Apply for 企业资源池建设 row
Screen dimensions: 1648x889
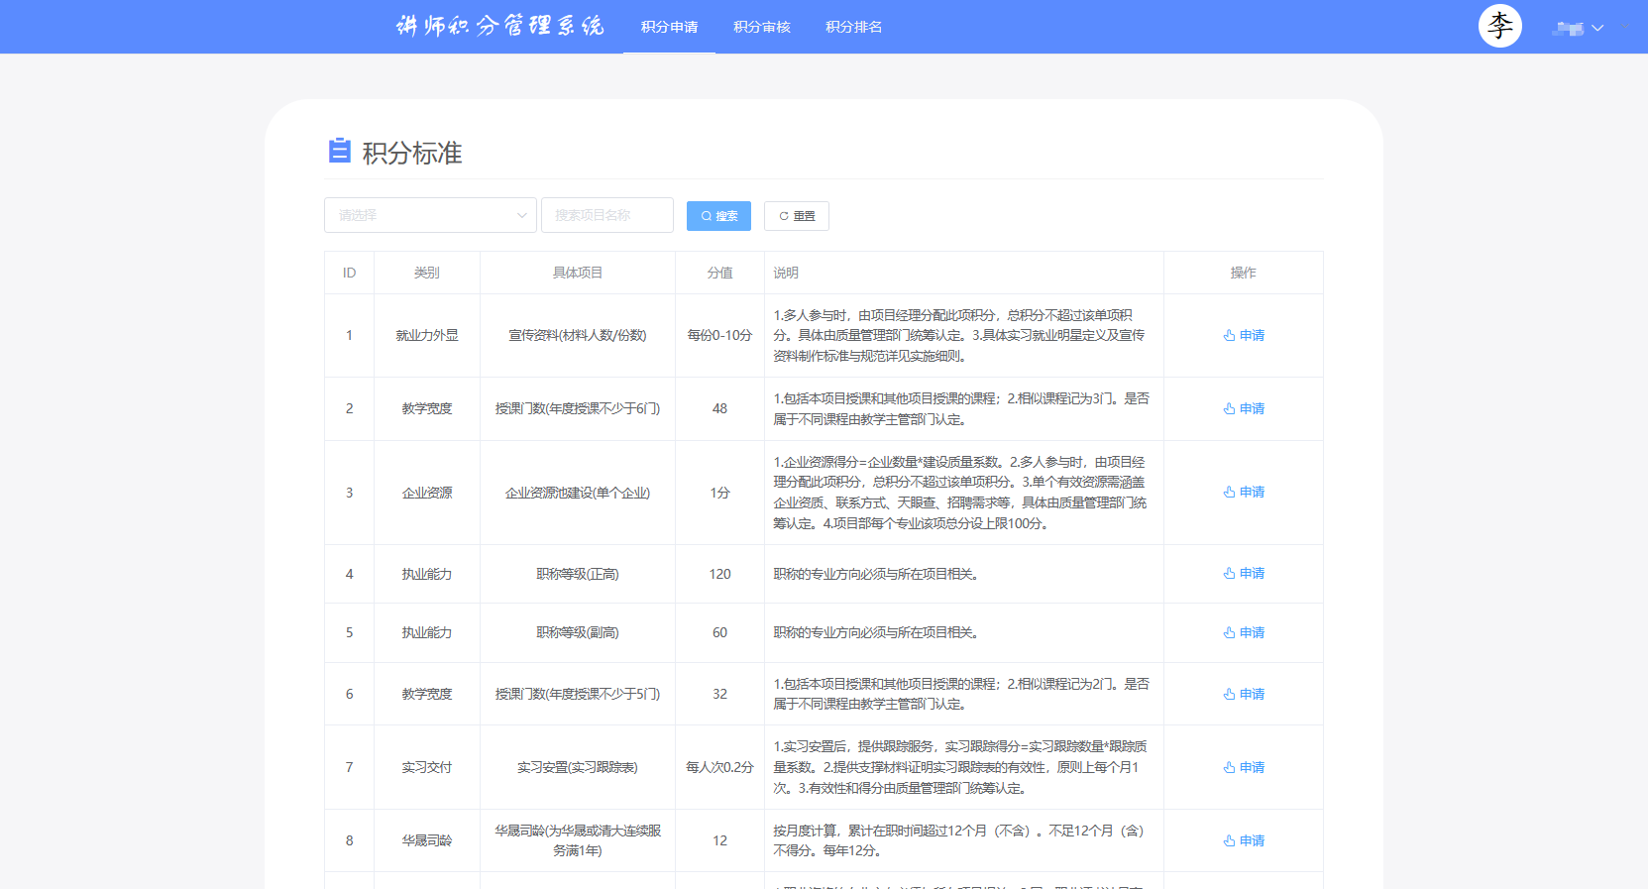(x=1244, y=492)
